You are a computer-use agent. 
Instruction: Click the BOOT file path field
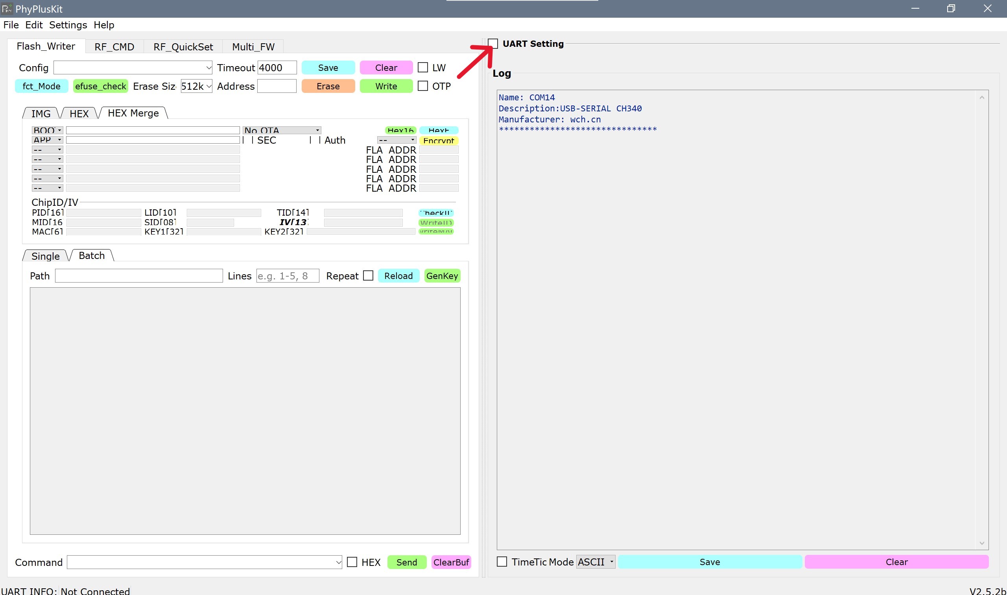tap(153, 130)
